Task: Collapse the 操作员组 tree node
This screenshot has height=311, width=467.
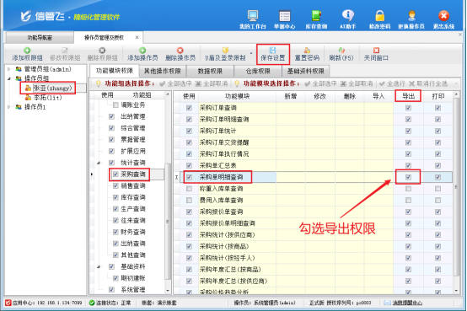Action: click(x=9, y=78)
